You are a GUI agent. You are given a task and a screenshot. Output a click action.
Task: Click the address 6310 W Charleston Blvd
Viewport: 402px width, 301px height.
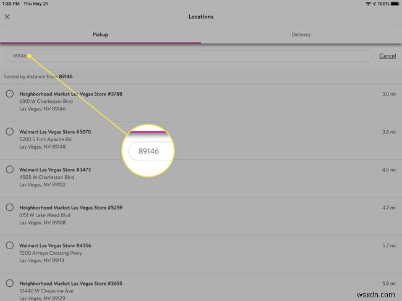pyautogui.click(x=46, y=101)
